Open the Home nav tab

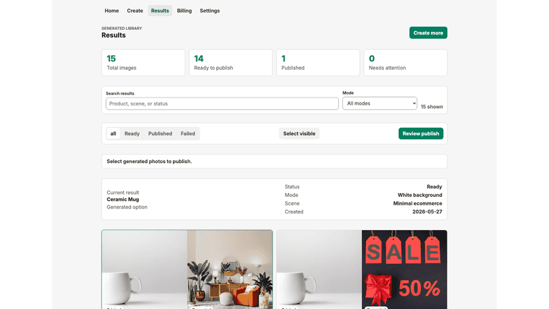pyautogui.click(x=111, y=11)
